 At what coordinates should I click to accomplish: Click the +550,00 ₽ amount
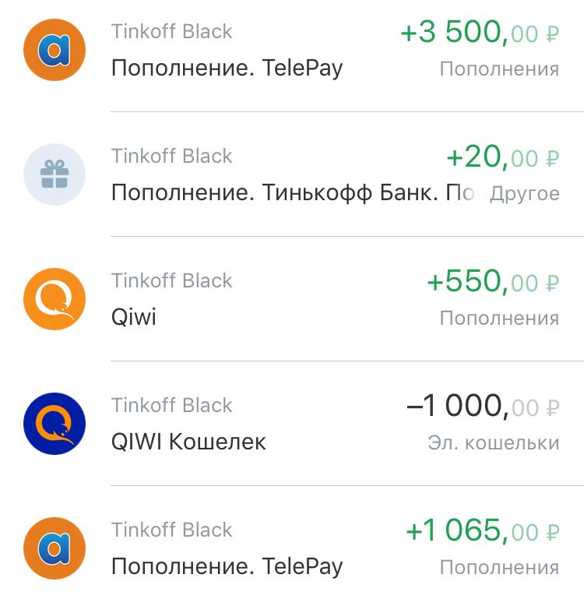[x=493, y=282]
